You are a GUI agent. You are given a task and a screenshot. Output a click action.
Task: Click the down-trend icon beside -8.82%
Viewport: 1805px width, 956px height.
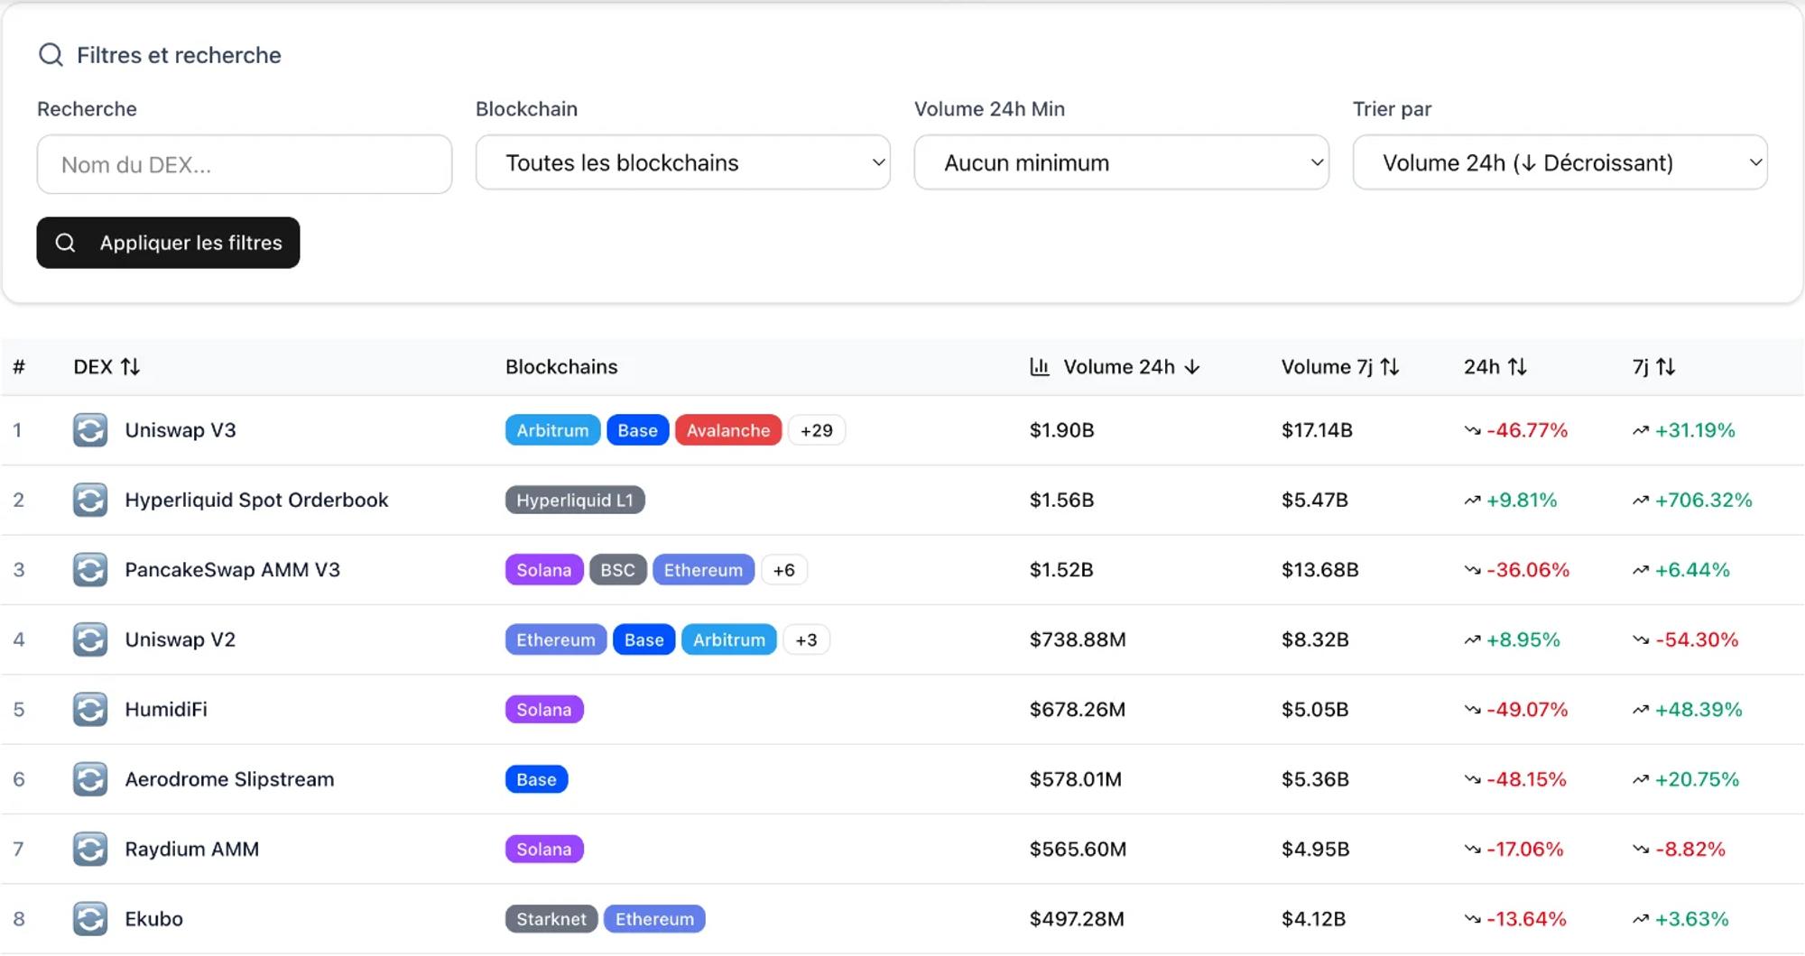click(x=1641, y=850)
